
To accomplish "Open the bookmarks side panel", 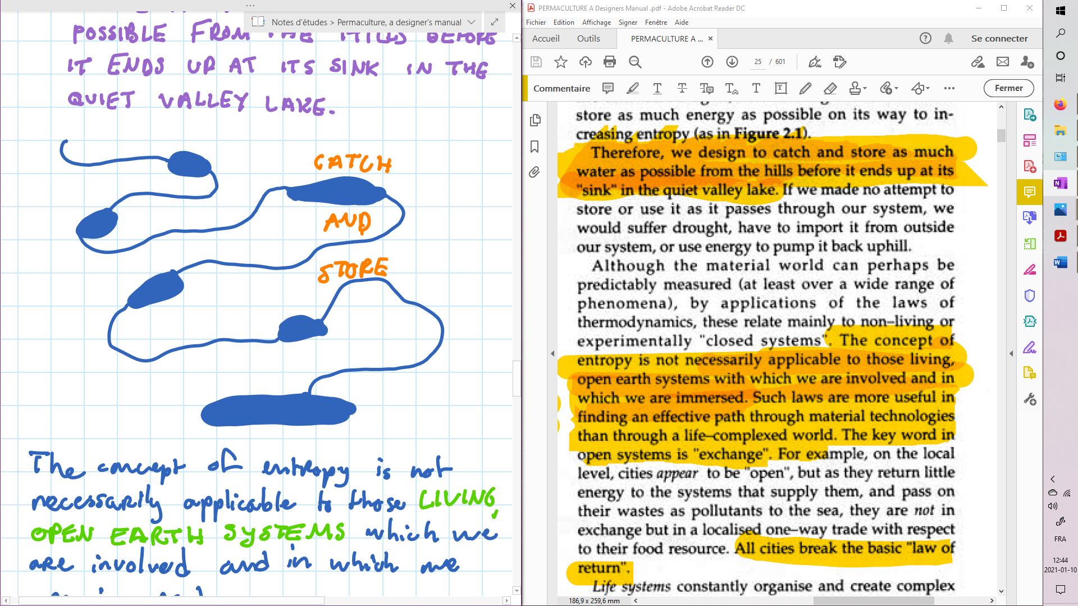I will tap(535, 147).
